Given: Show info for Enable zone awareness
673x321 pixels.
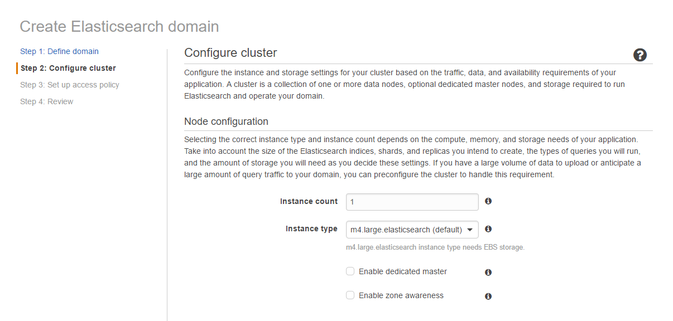Looking at the screenshot, I should 488,296.
